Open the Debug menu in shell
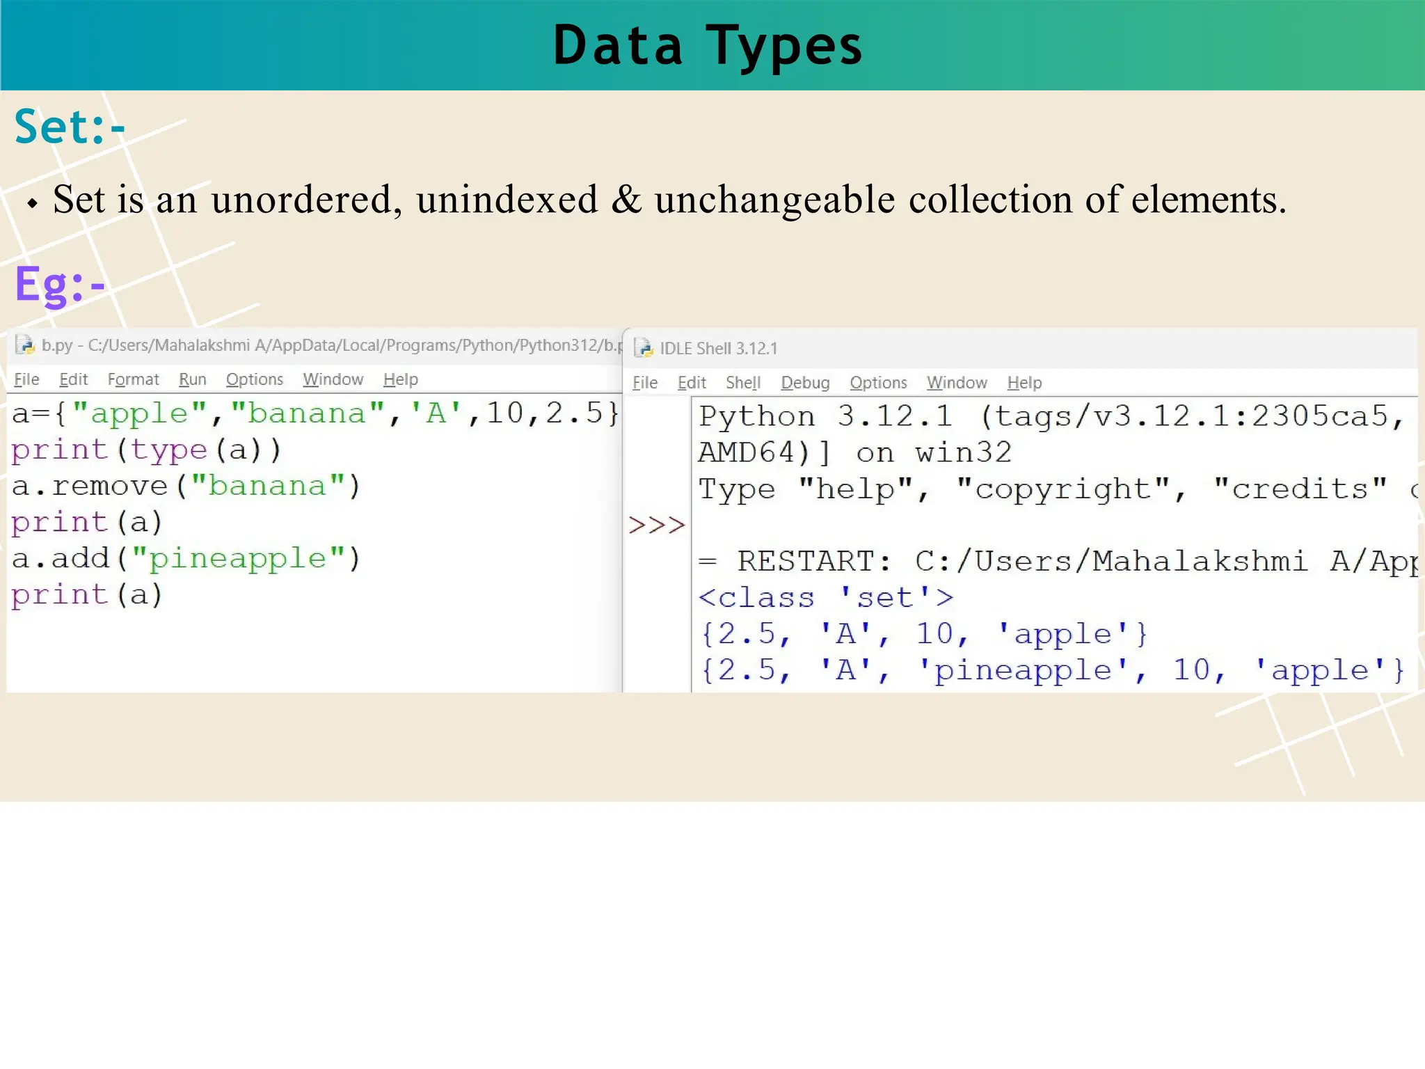Image resolution: width=1425 pixels, height=1069 pixels. click(805, 383)
